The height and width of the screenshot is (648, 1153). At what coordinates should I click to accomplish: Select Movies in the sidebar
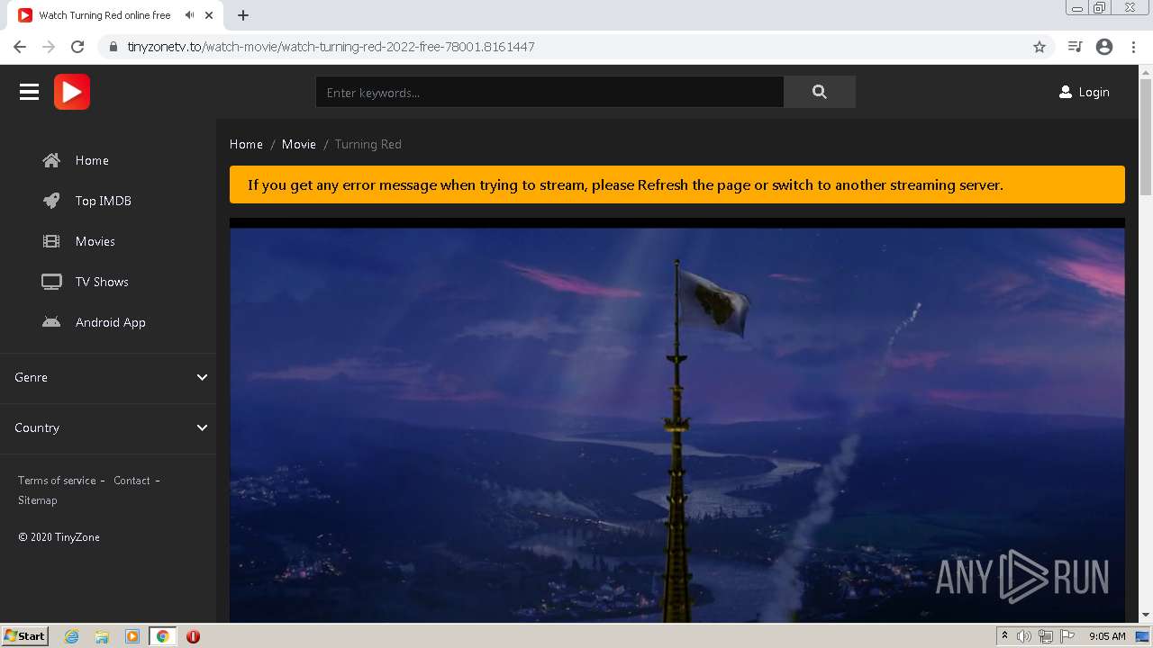[x=95, y=241]
